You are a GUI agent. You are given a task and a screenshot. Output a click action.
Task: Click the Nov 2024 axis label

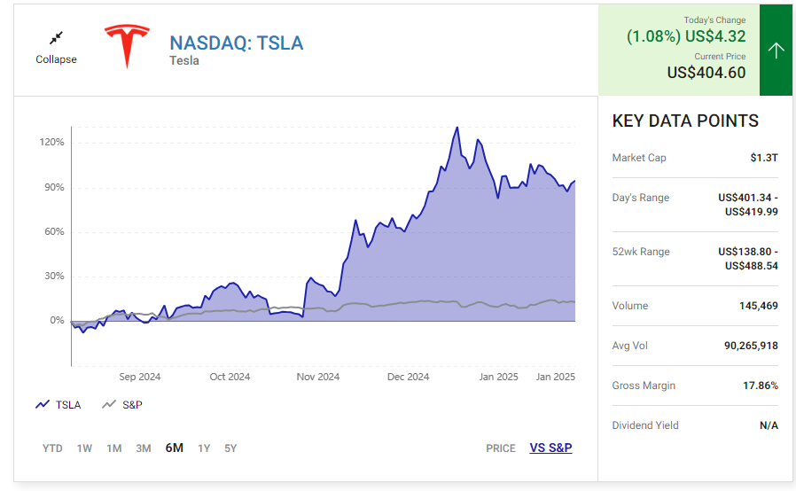pyautogui.click(x=318, y=377)
